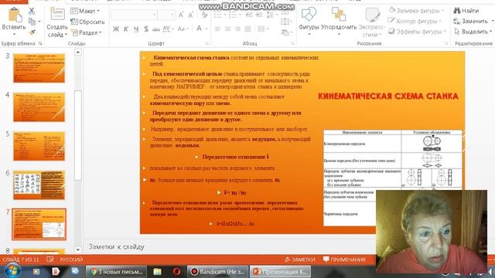Open the Copy dropdown arrow
The width and height of the screenshot is (495, 278).
pos(39,22)
